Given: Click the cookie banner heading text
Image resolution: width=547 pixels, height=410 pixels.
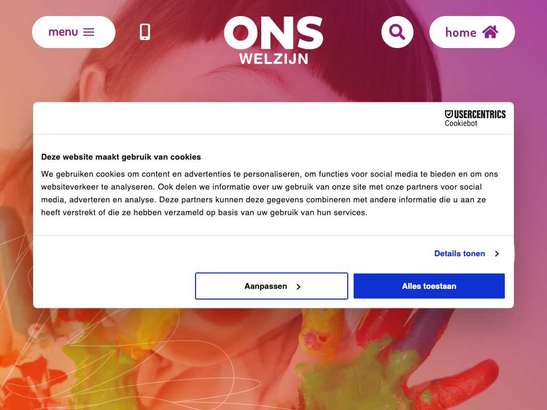Looking at the screenshot, I should point(121,157).
